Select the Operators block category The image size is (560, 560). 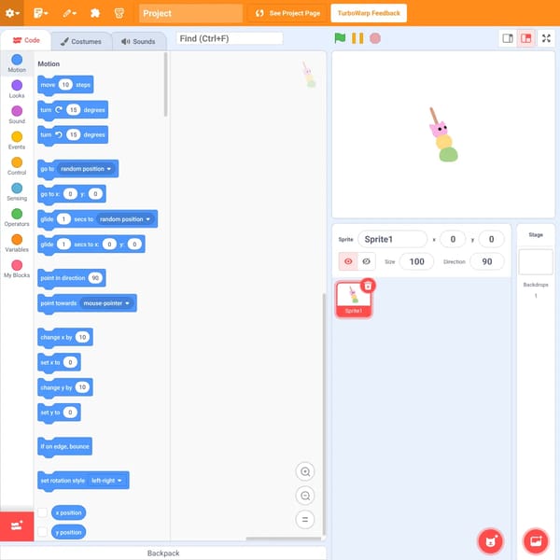pyautogui.click(x=17, y=217)
